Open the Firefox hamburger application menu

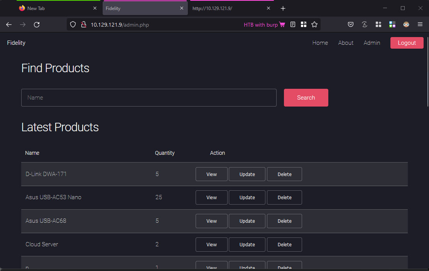(420, 25)
